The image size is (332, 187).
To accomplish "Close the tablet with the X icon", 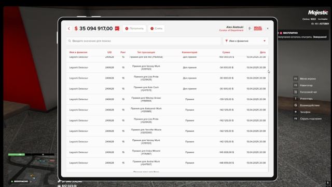I will pos(268,29).
